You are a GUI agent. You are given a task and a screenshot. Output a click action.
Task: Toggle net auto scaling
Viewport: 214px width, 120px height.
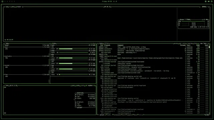(78, 86)
